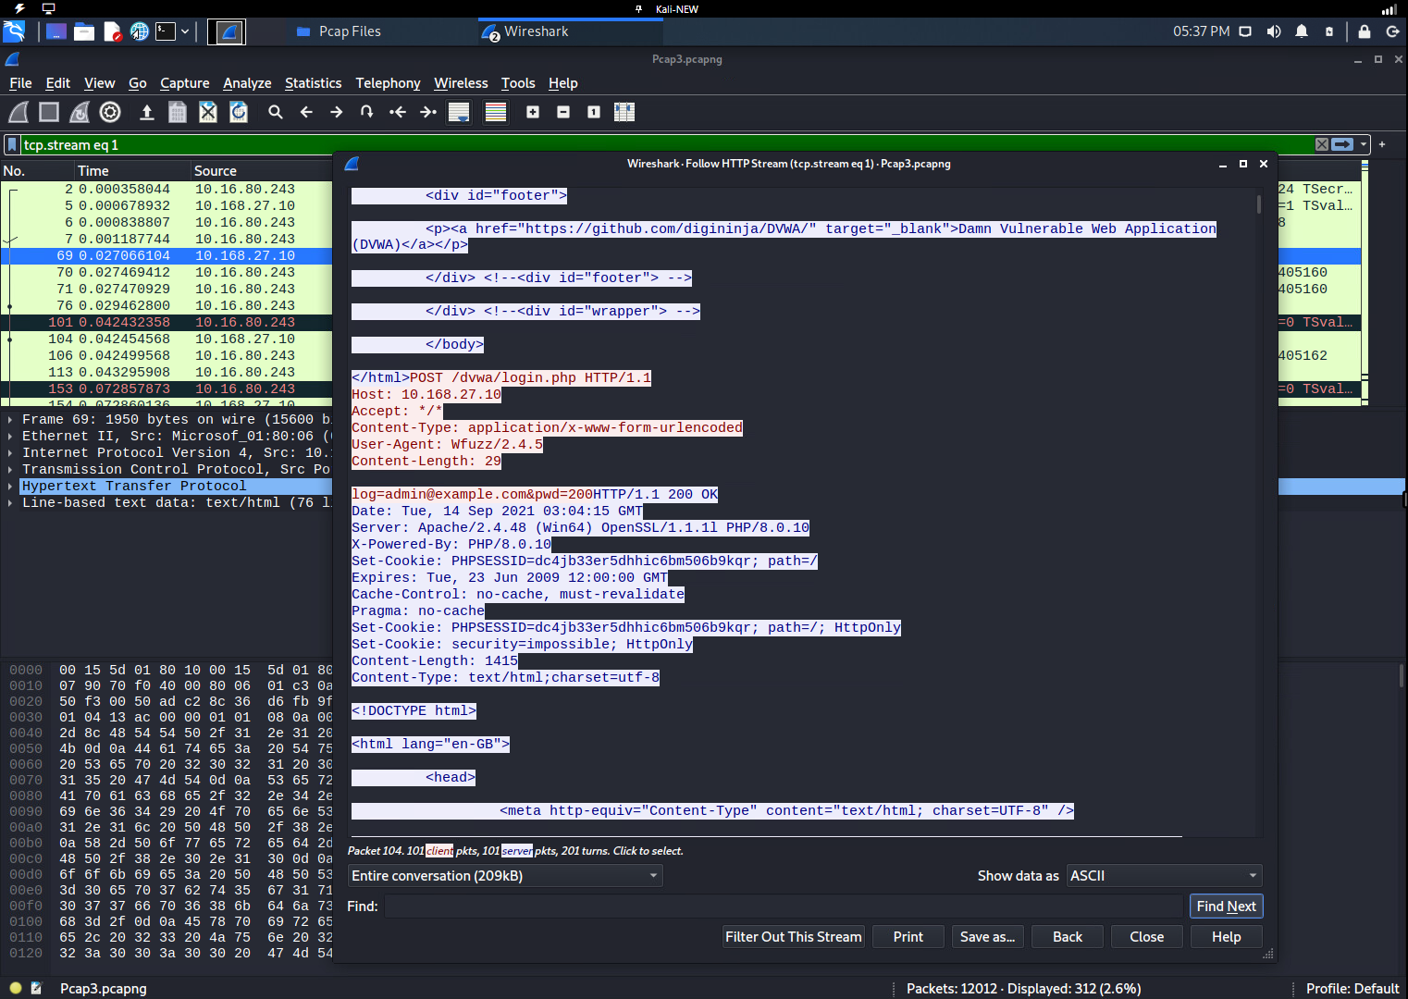Open Entire conversation (209kB) dropdown
The image size is (1408, 999).
[x=505, y=875]
